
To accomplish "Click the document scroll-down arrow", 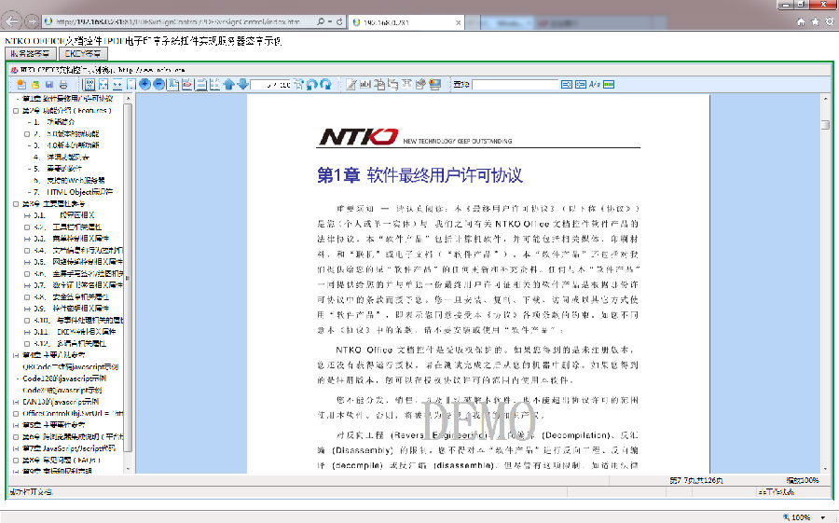I will pos(826,468).
